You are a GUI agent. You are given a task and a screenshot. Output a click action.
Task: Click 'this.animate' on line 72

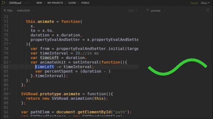tap(40, 21)
